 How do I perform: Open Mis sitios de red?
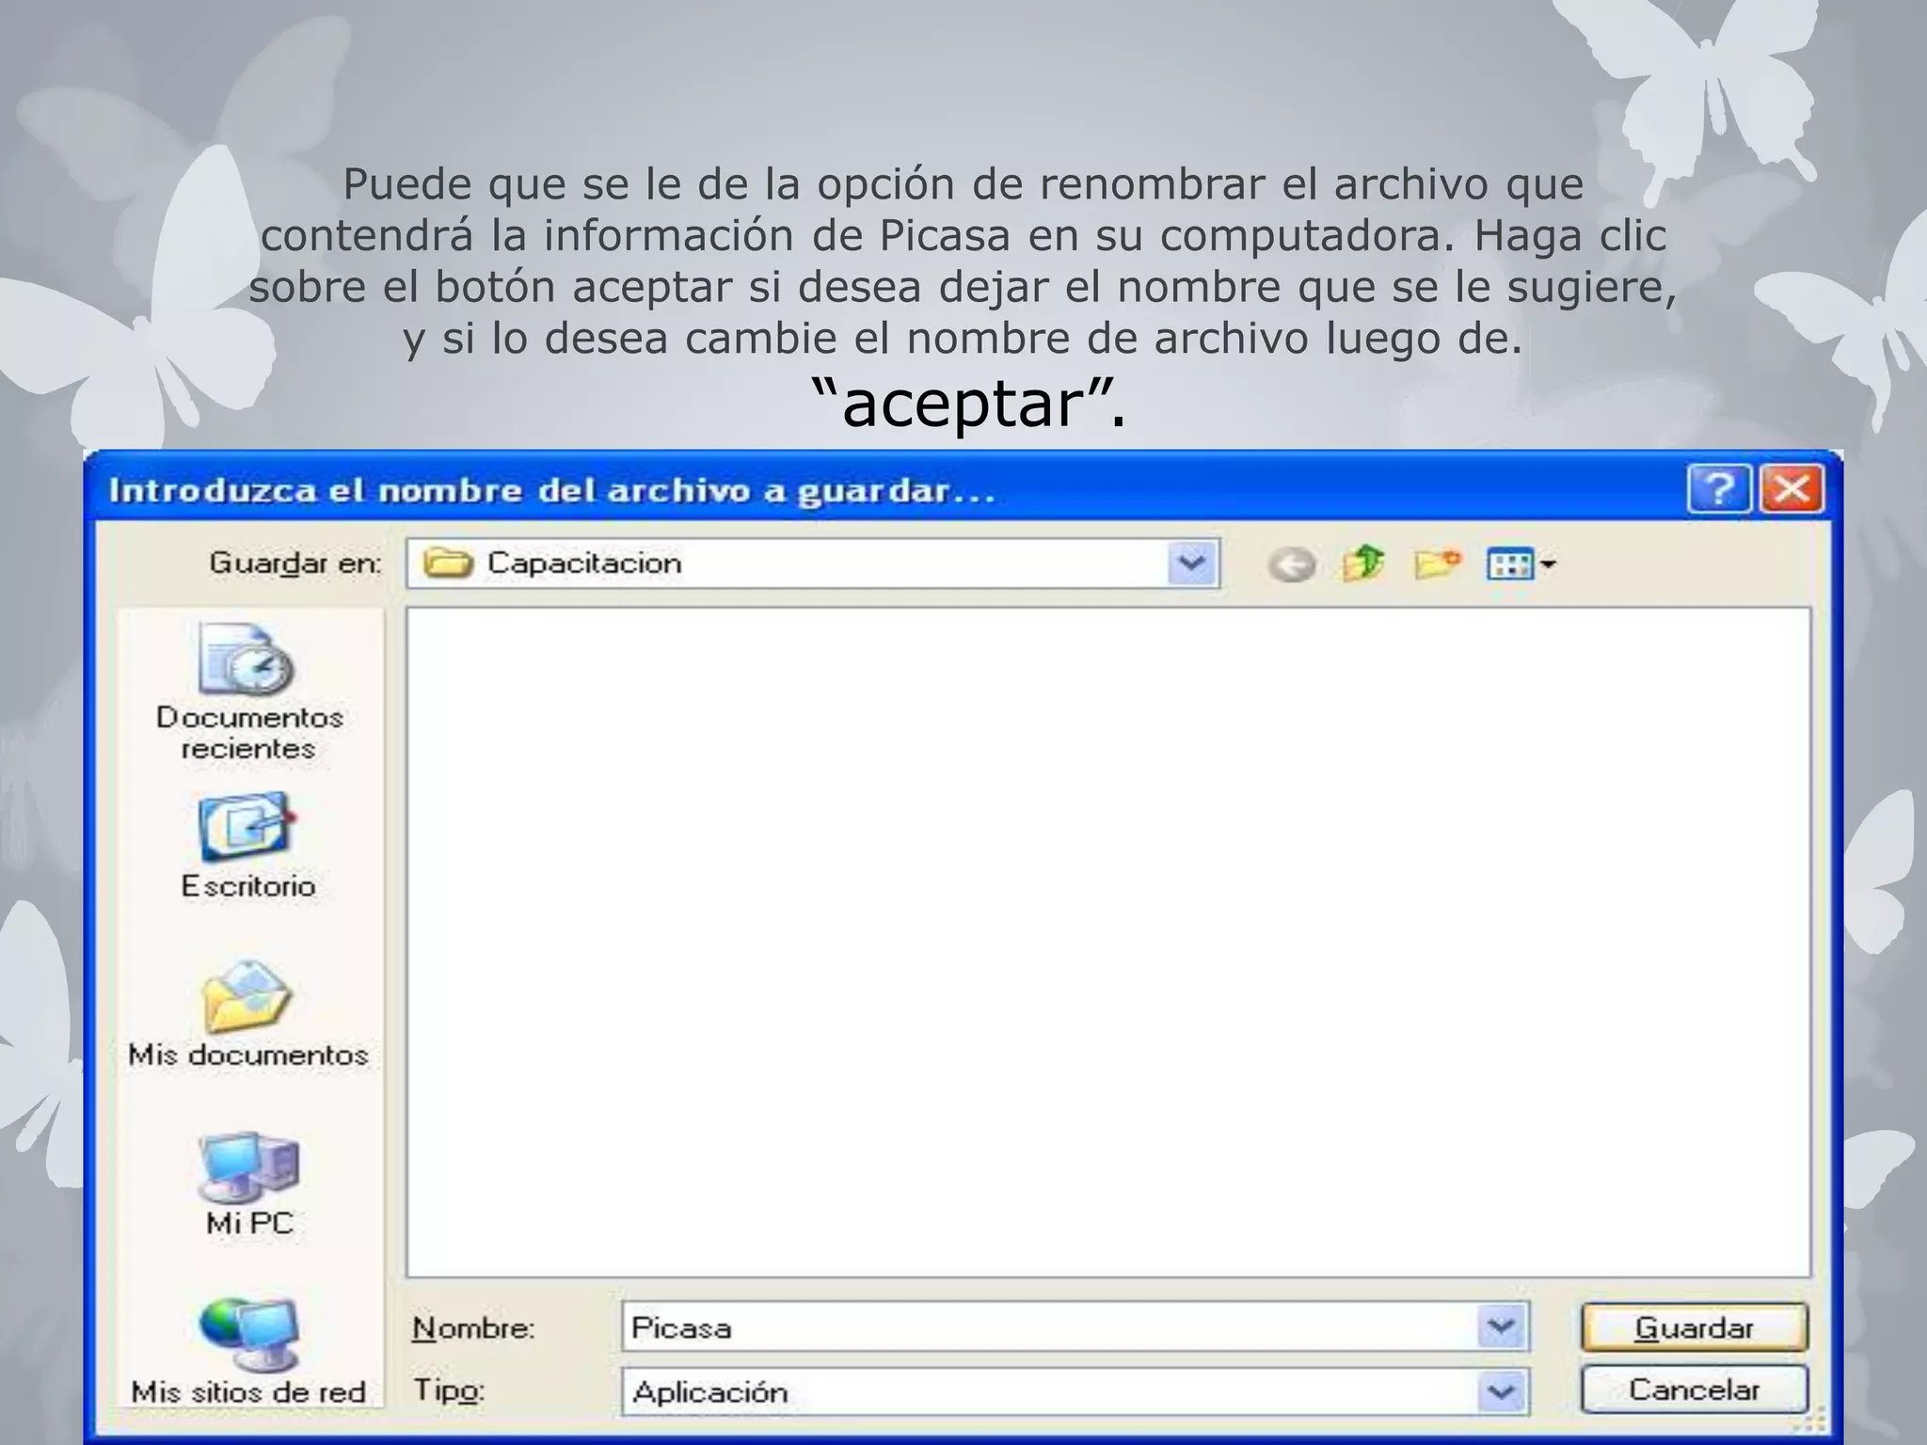(248, 1352)
